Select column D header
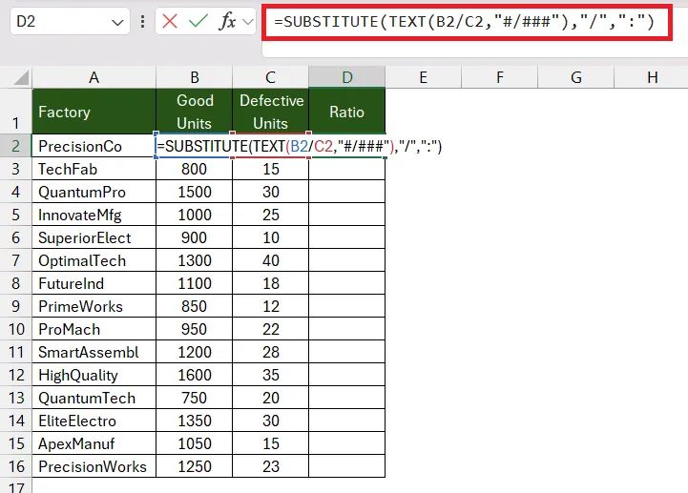688x493 pixels. pos(347,77)
